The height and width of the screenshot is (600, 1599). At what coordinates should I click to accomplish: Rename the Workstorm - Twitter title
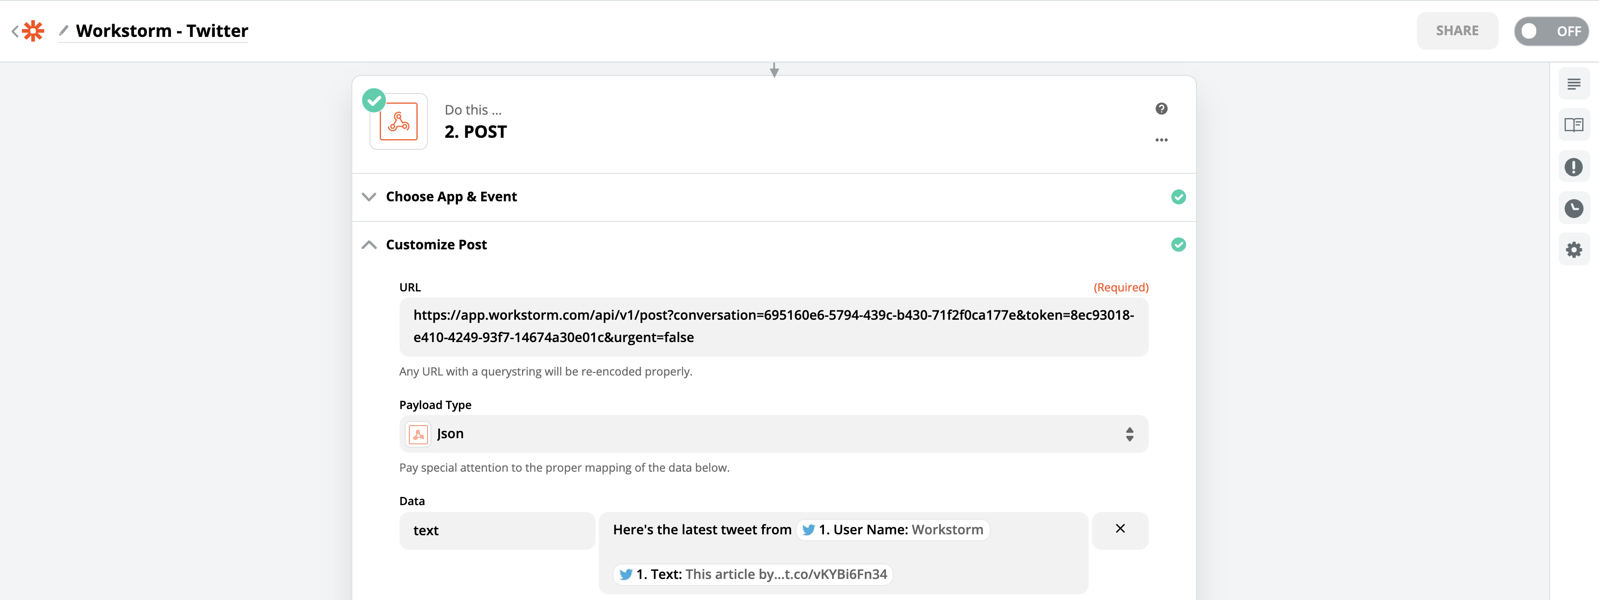click(162, 30)
